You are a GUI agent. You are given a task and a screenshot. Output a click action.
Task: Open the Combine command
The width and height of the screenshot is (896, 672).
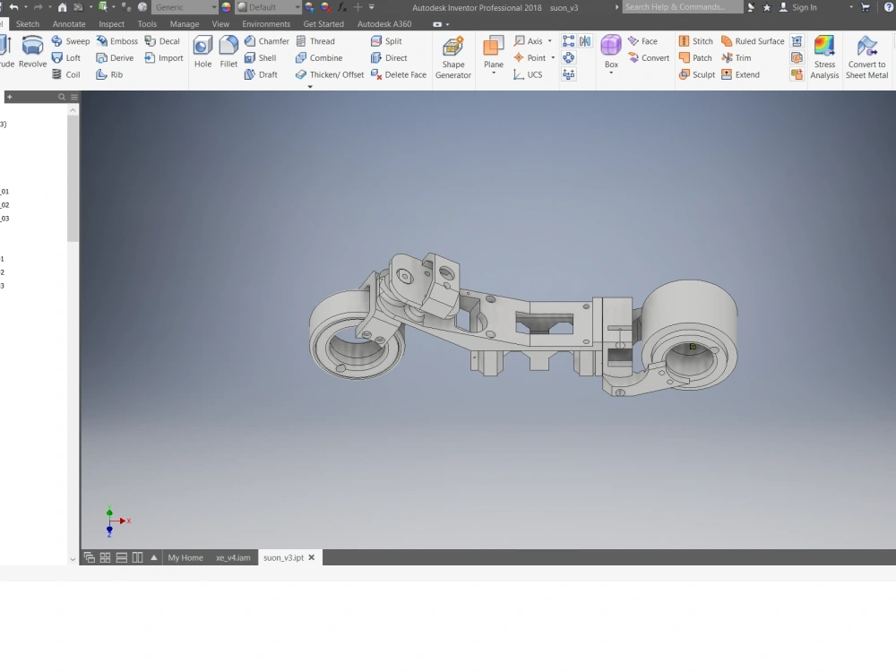point(319,57)
